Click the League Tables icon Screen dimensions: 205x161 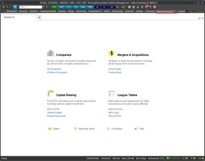point(112,94)
